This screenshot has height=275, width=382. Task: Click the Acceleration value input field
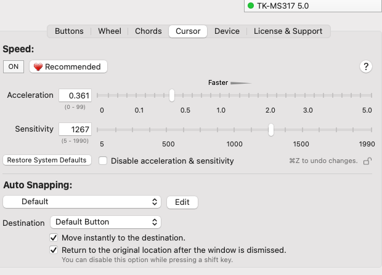[76, 95]
